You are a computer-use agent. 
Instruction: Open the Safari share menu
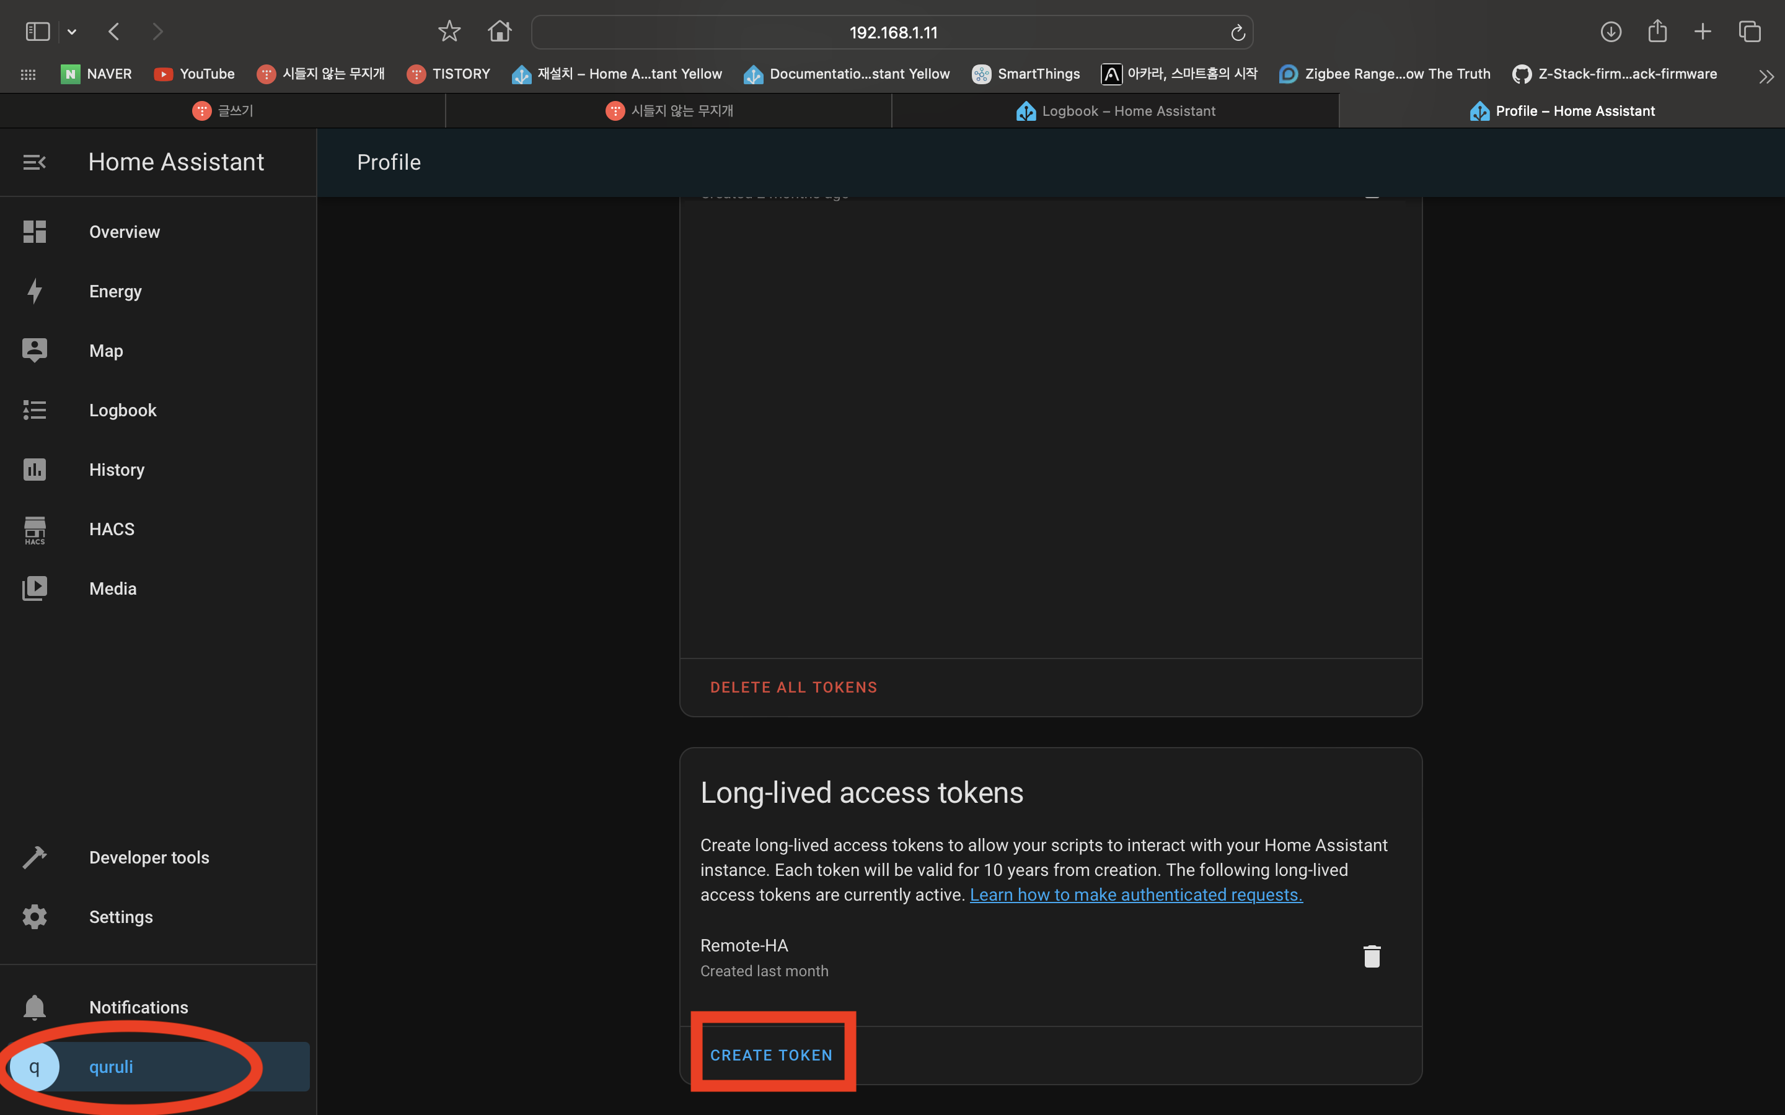[x=1657, y=31]
